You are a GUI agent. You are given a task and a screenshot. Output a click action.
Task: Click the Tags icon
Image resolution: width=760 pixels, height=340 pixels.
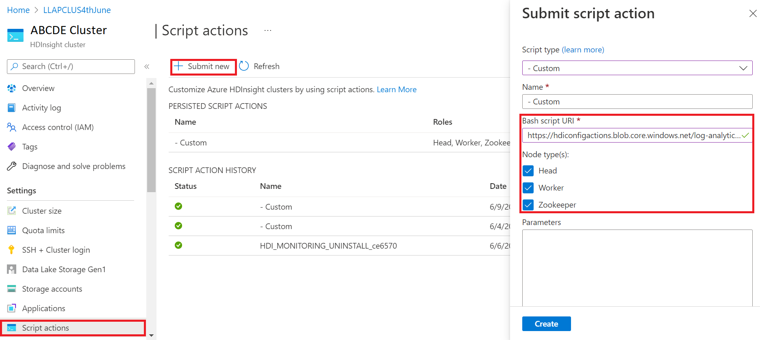(x=12, y=147)
